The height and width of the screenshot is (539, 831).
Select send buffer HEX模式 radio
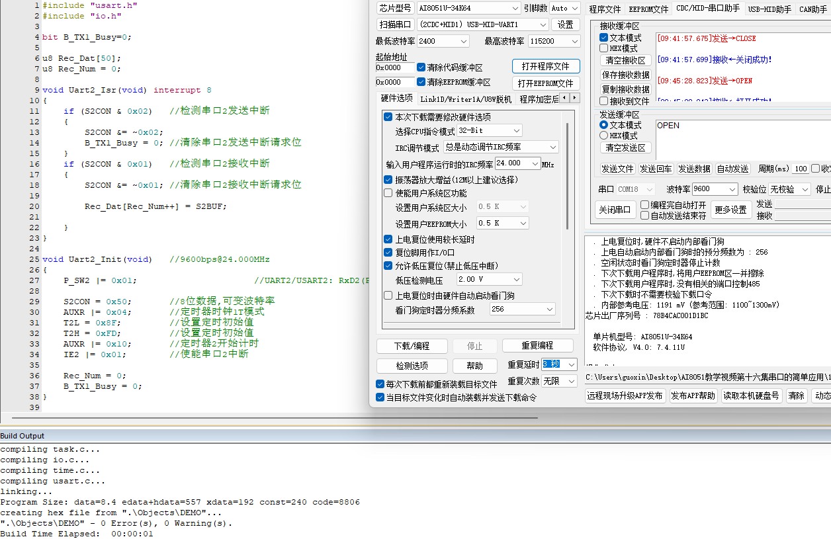[x=603, y=136]
